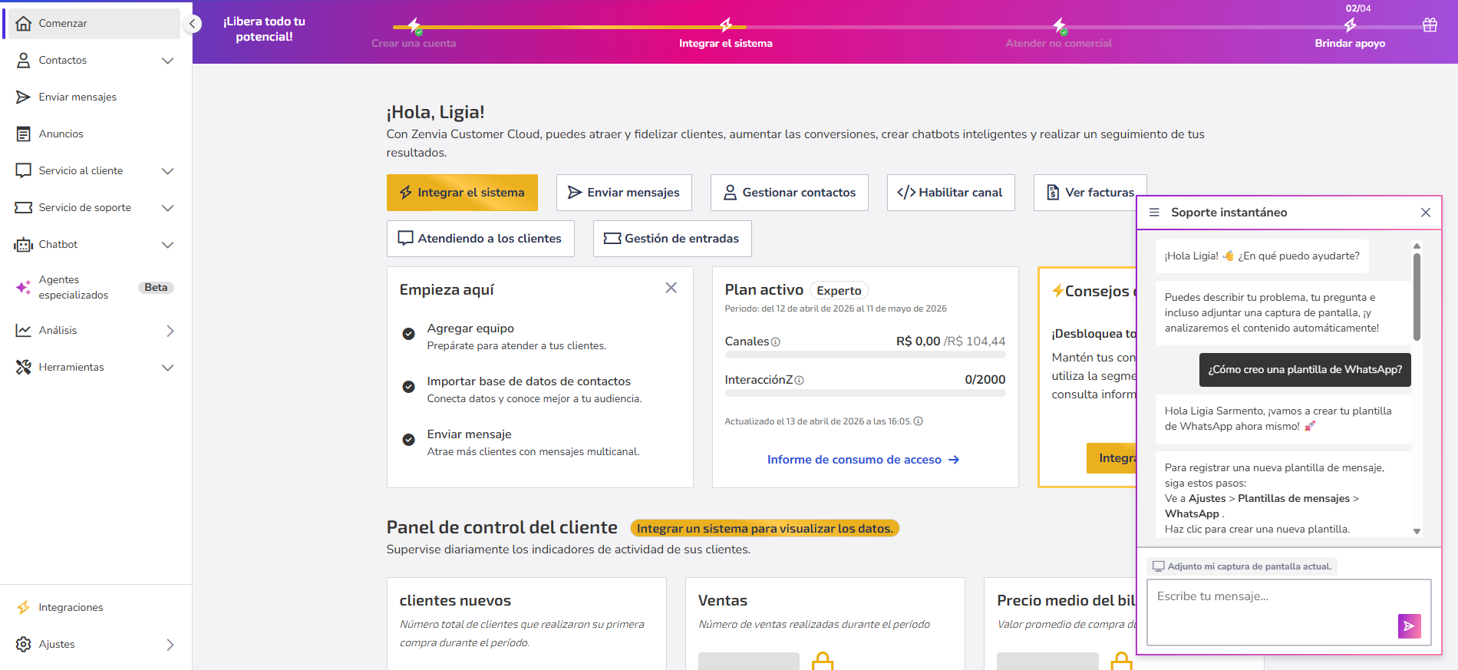Expand the Chatbot chevron

pyautogui.click(x=168, y=245)
